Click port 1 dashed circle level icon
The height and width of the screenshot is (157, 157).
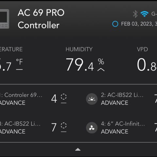click(63, 96)
